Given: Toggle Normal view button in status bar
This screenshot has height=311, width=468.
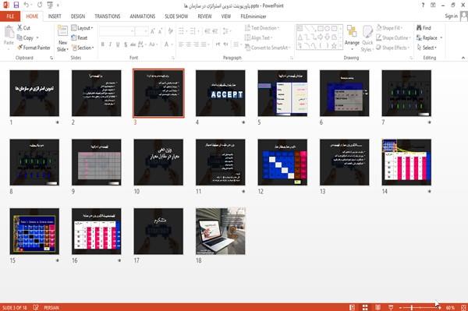Looking at the screenshot, I should coord(353,307).
